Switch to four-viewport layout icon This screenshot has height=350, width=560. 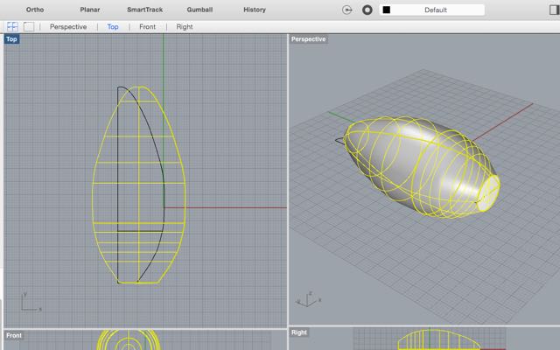point(12,26)
